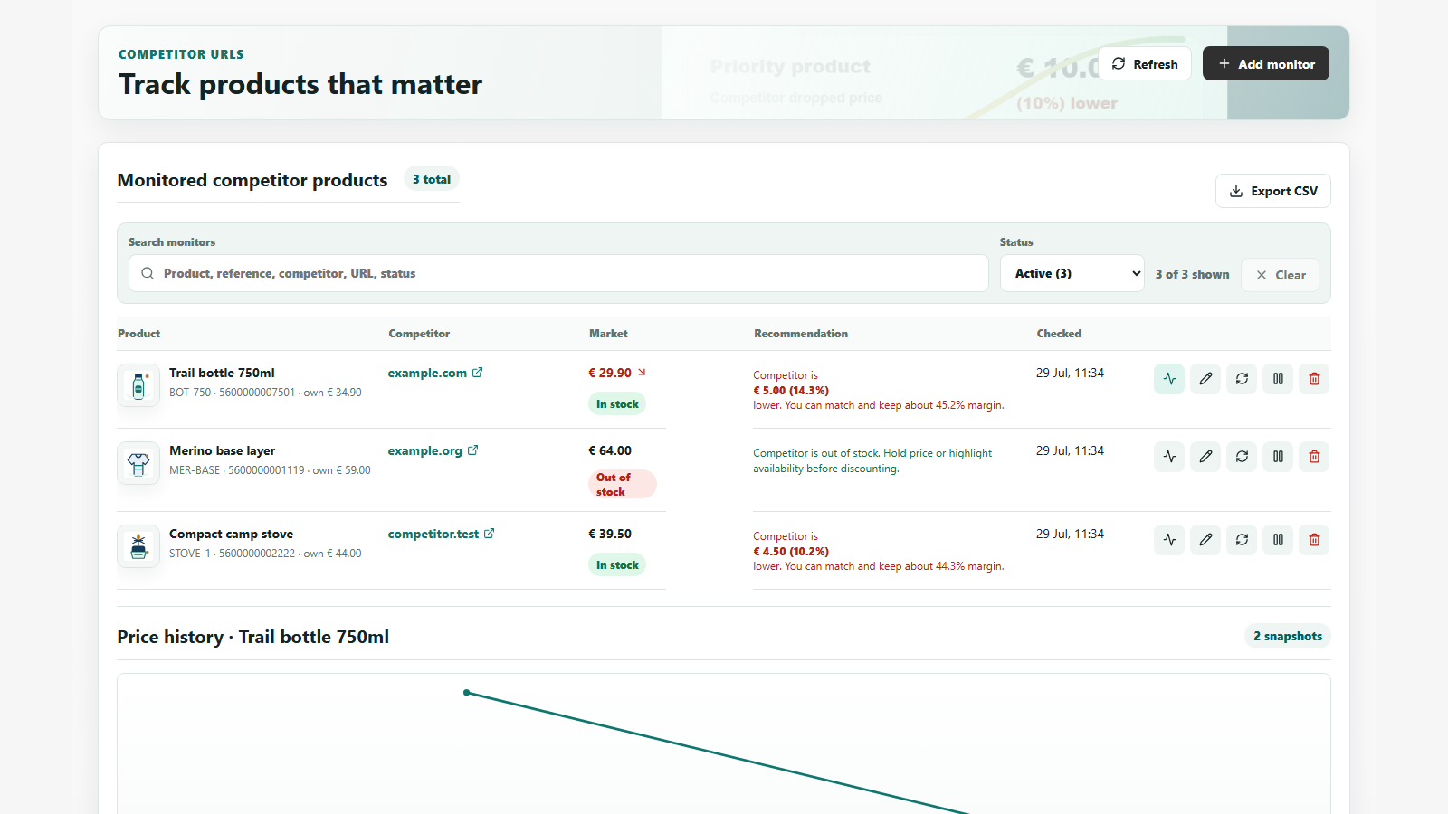Click the Checked column header
1448x814 pixels.
tap(1059, 334)
